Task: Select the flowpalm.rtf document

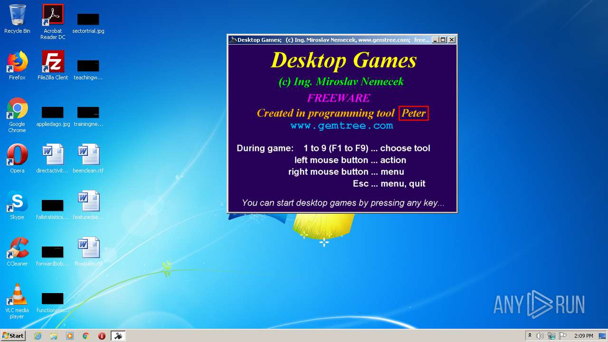Action: tap(88, 252)
